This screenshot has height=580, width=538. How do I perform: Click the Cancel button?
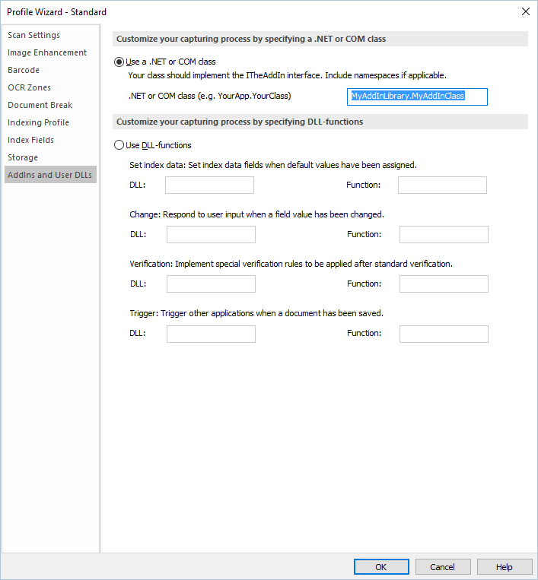point(442,566)
